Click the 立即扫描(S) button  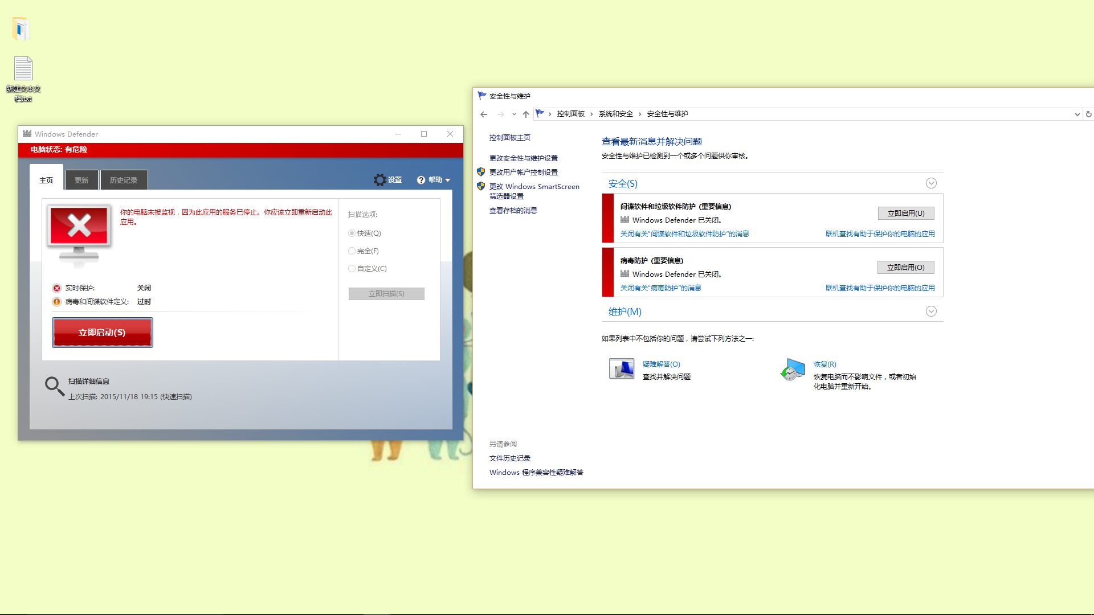[x=386, y=294]
